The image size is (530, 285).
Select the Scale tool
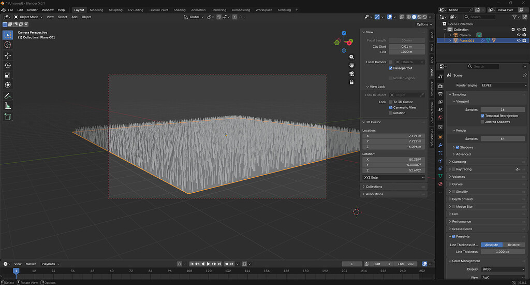point(8,75)
